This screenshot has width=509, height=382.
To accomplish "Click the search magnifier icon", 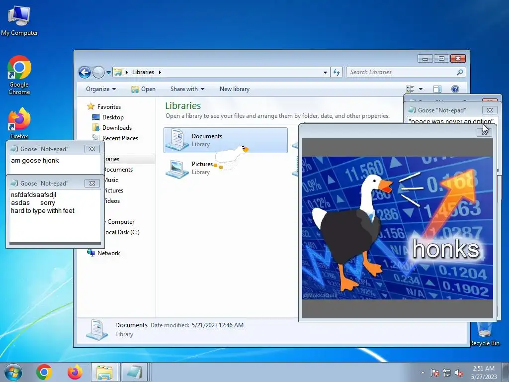I will (x=460, y=72).
